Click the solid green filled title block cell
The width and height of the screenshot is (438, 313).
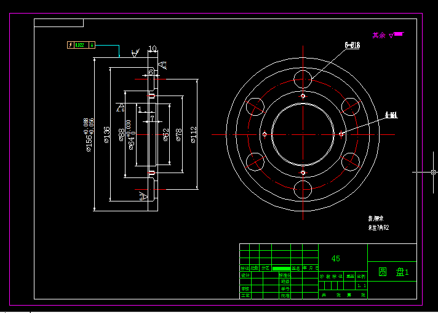click(x=281, y=268)
